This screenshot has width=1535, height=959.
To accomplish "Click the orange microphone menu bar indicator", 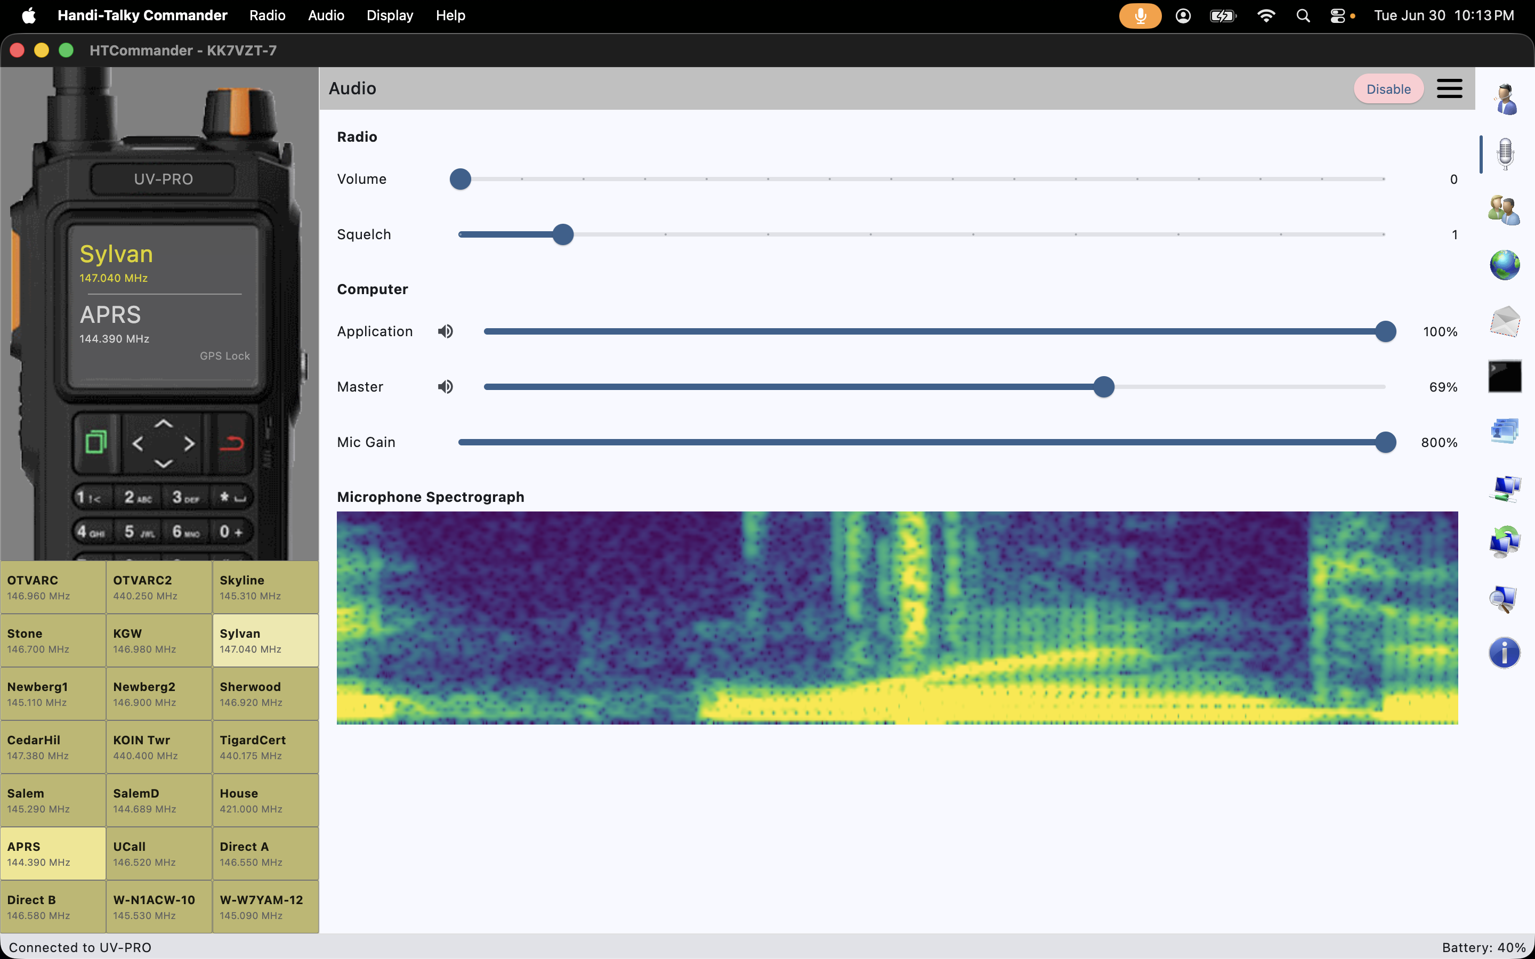I will [1140, 15].
